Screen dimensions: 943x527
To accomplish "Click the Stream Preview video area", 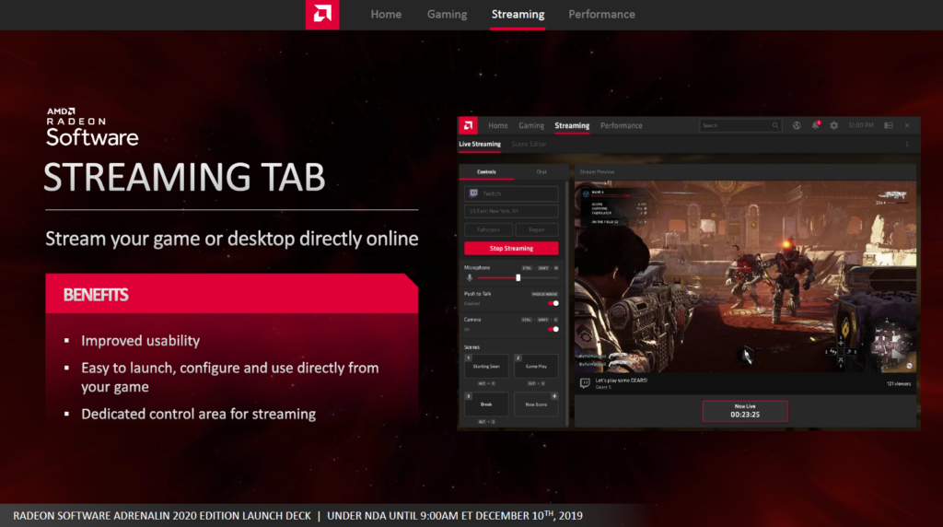I will point(745,276).
